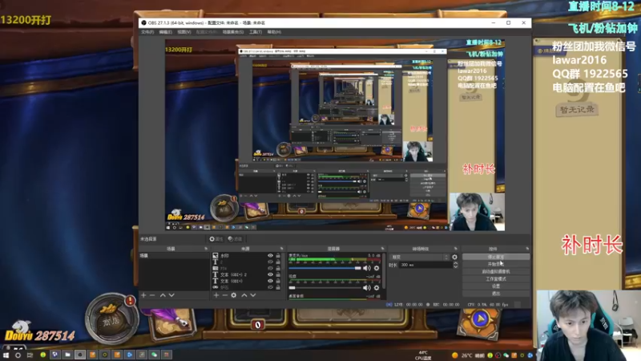The width and height of the screenshot is (641, 361).
Task: Toggle visibility eye for source named 2
Action: coord(270,262)
